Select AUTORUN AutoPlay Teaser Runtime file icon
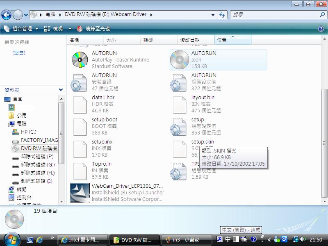 pyautogui.click(x=80, y=60)
